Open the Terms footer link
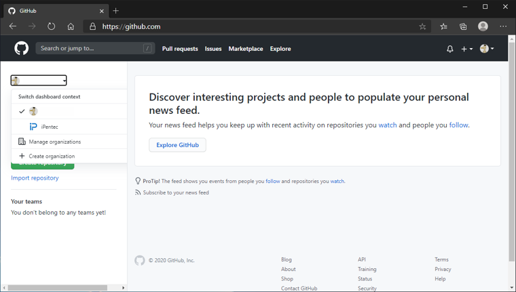Viewport: 516px width, 292px height. pos(441,259)
